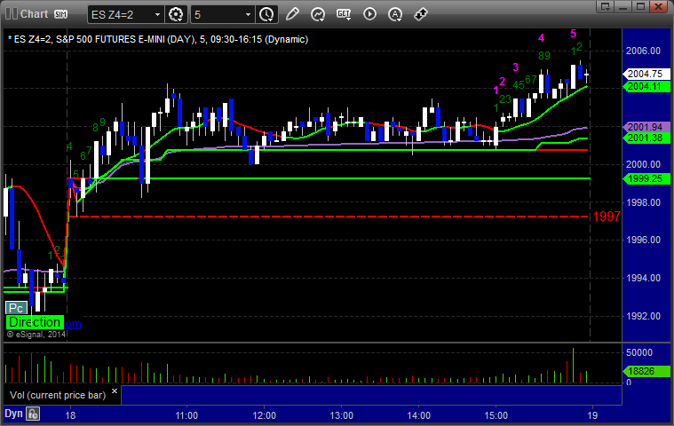Click the red 1997 line label
Image resolution: width=674 pixels, height=426 pixels.
click(x=607, y=217)
